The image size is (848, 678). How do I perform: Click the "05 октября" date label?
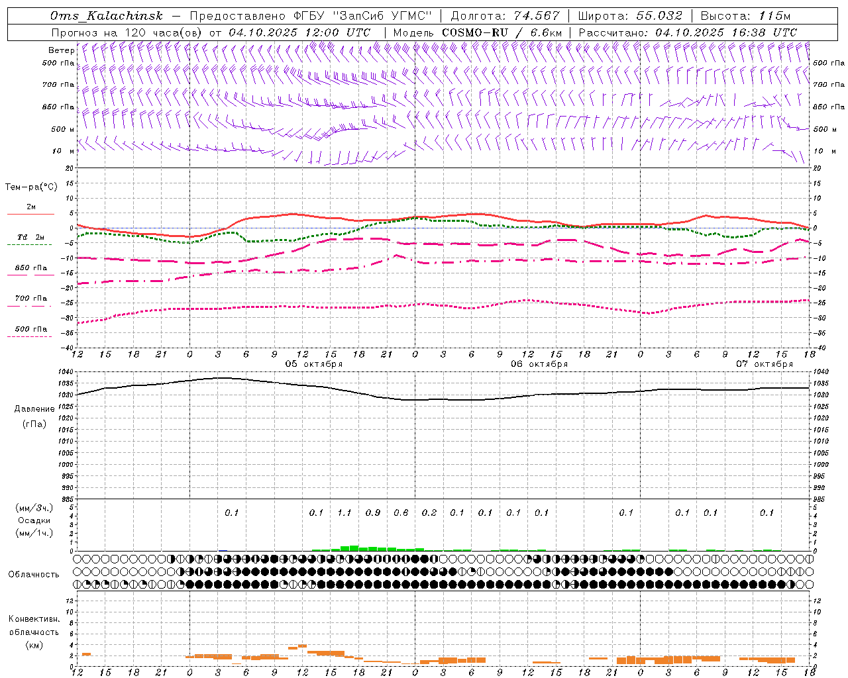[x=314, y=363]
